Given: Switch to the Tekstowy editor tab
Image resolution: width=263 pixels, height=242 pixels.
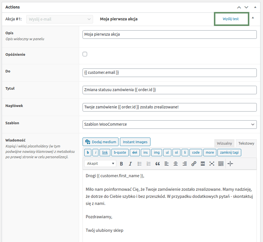Looking at the screenshot, I should pos(246,143).
